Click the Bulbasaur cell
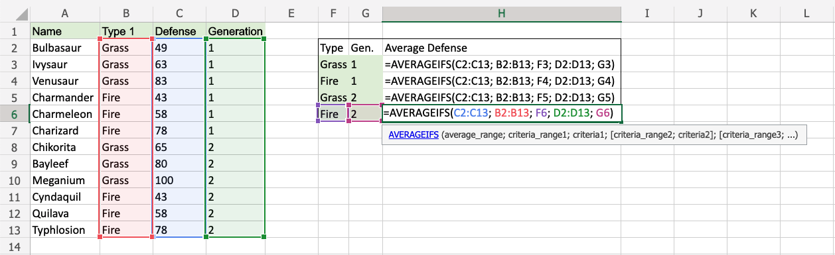 click(64, 48)
